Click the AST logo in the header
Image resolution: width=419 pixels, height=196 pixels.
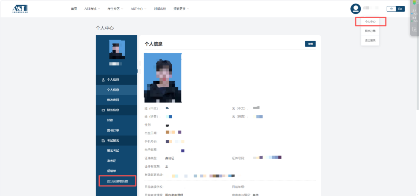pyautogui.click(x=20, y=9)
